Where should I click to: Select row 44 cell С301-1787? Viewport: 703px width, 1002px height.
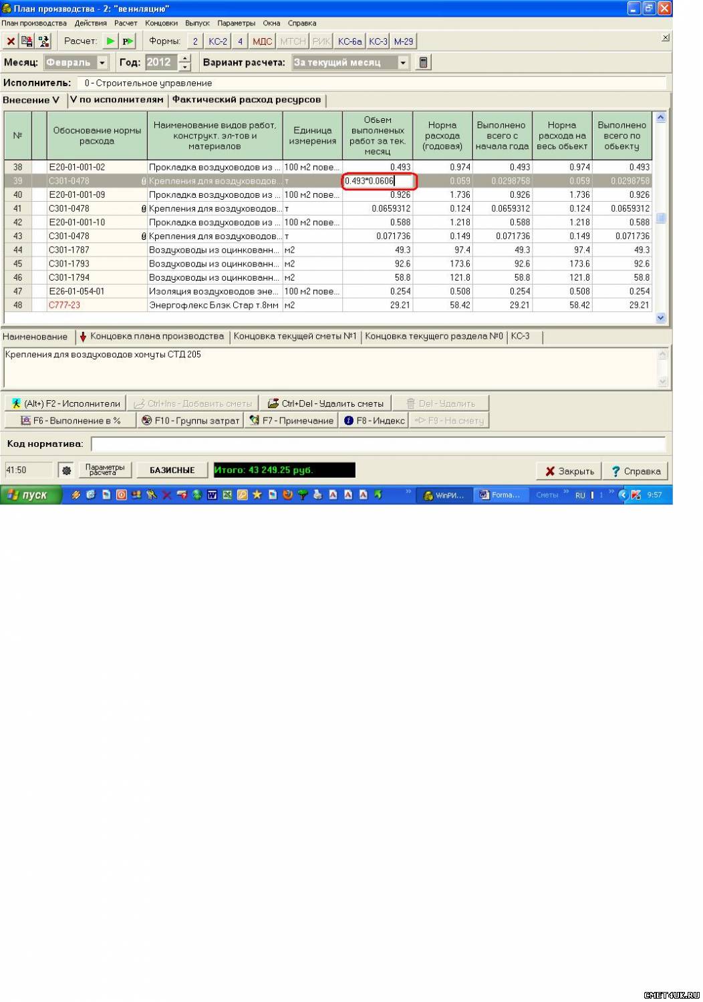[x=97, y=250]
